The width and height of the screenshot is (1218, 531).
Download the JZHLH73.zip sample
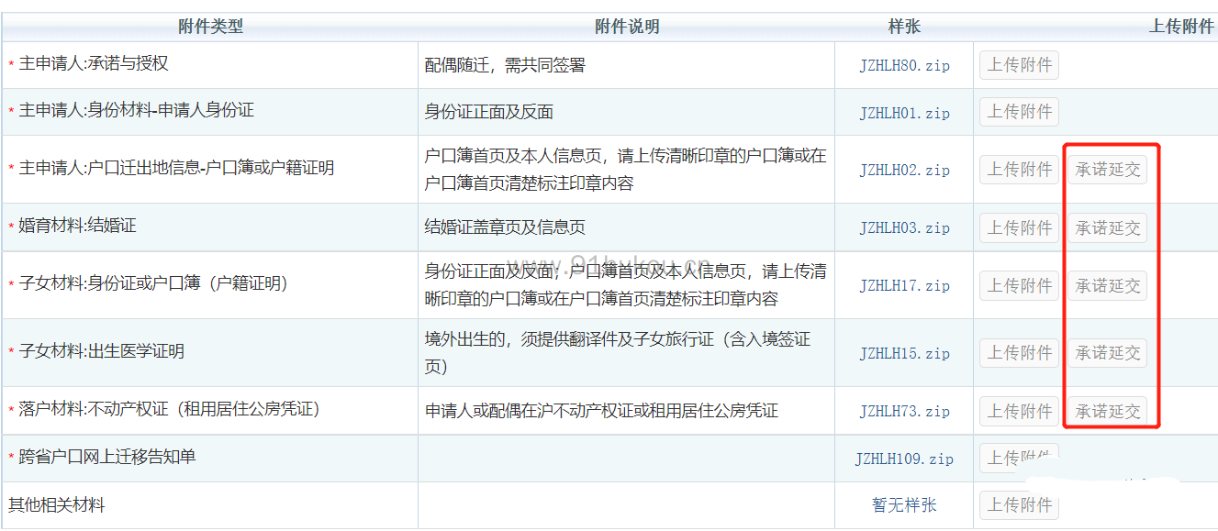pyautogui.click(x=904, y=412)
